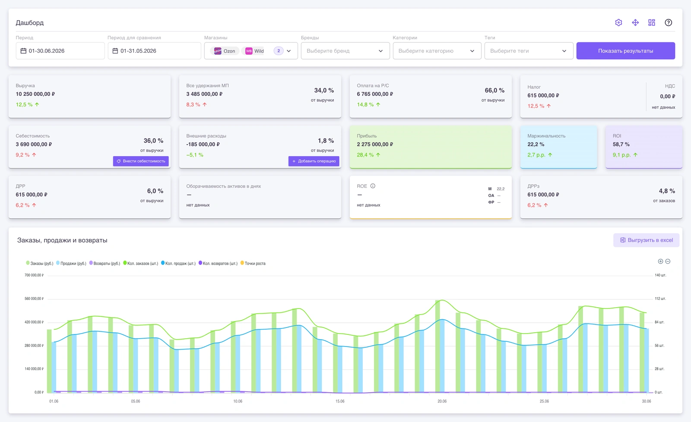Click the ДРРз card's "4,8 %" value

click(667, 191)
